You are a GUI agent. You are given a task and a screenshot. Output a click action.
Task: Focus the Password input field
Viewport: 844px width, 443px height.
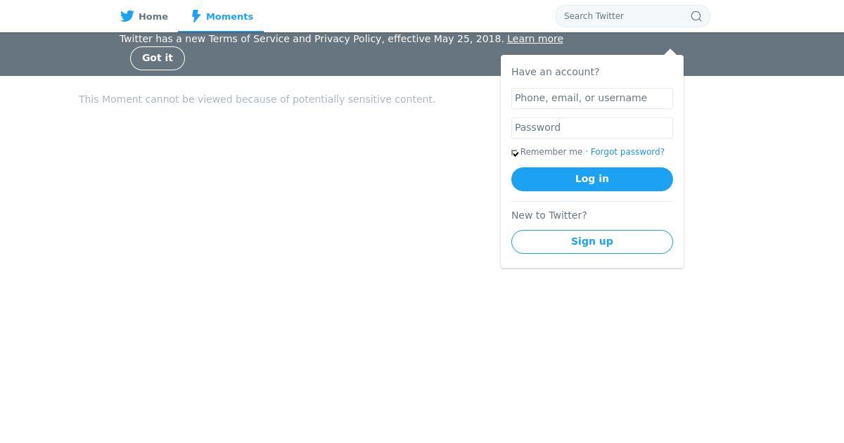(x=592, y=128)
